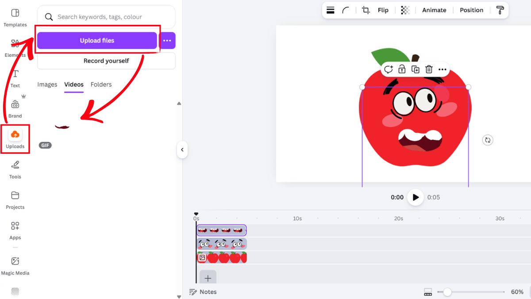The height and width of the screenshot is (299, 531).
Task: Click the crop icon in toolbar
Action: [366, 10]
